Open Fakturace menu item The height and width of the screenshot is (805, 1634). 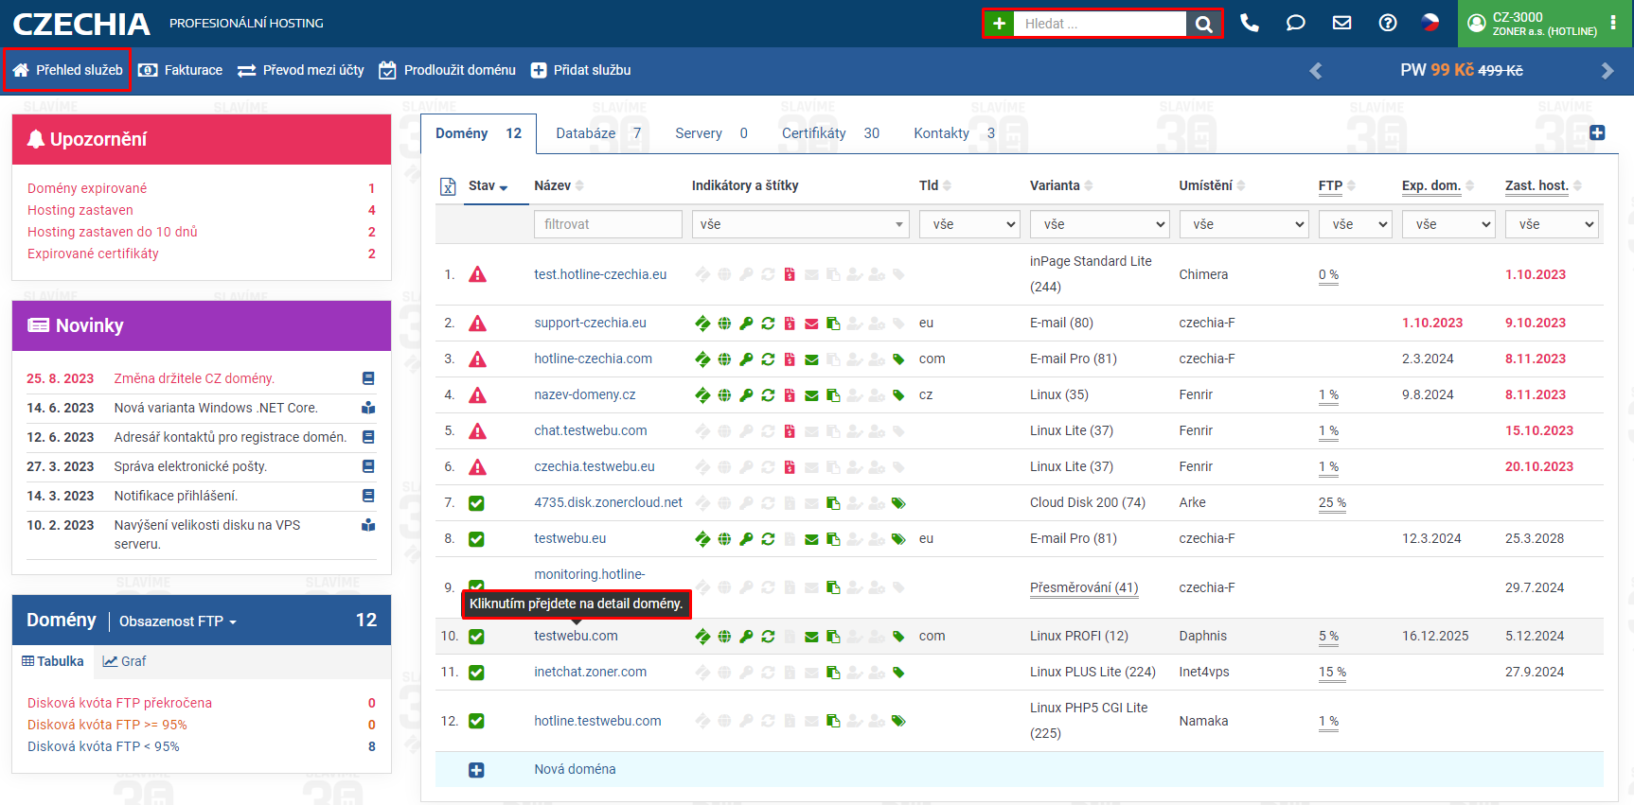(x=180, y=70)
